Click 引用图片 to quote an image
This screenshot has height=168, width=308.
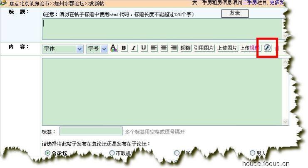pyautogui.click(x=204, y=48)
